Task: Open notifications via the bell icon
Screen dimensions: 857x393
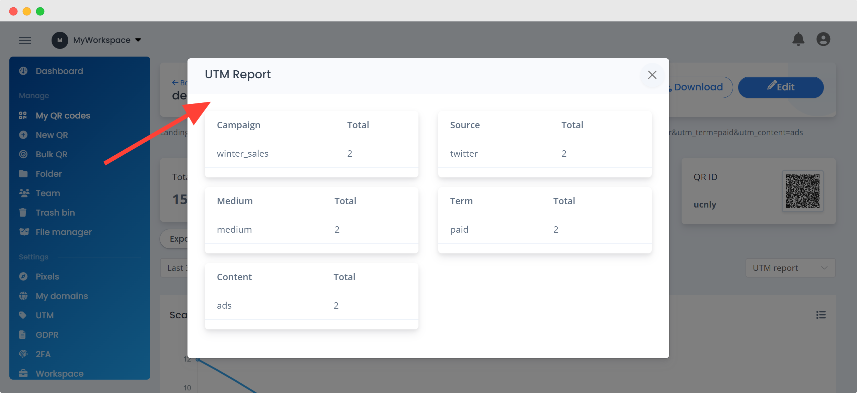Action: pos(799,39)
